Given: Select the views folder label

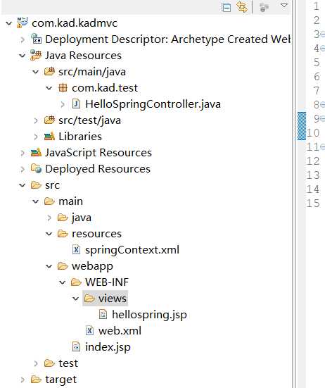Looking at the screenshot, I should click(x=113, y=299).
